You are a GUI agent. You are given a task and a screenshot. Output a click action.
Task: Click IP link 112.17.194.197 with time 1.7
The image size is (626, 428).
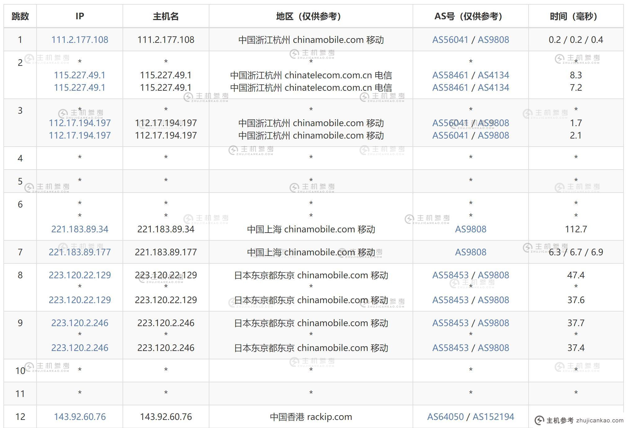80,123
